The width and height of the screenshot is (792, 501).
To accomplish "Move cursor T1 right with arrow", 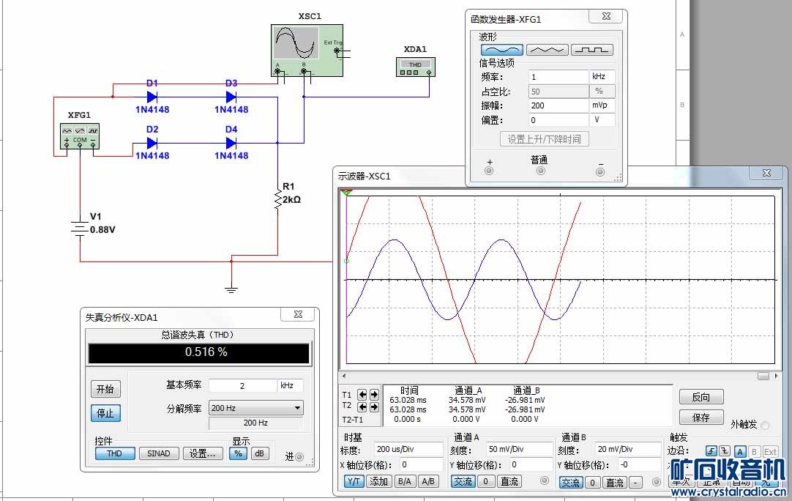I will 374,394.
